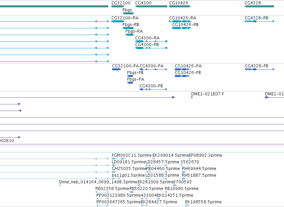
Task: Select protein CG4328-PB
Action: tap(257, 66)
